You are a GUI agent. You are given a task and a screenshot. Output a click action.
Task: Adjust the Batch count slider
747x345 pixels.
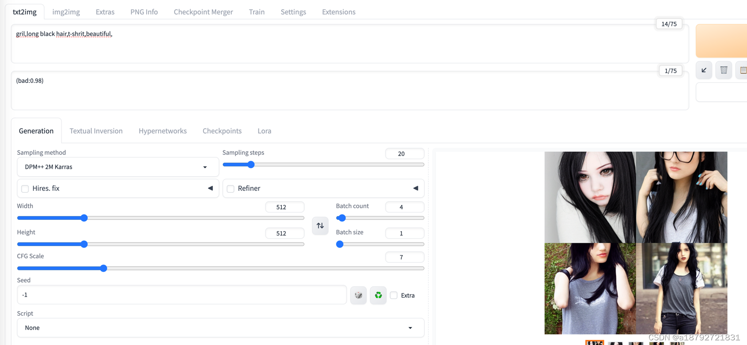380,218
